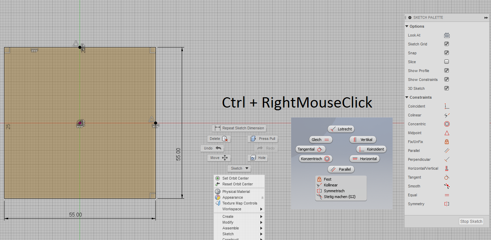
Task: Select the top edge midpoint
Action: (80, 47)
